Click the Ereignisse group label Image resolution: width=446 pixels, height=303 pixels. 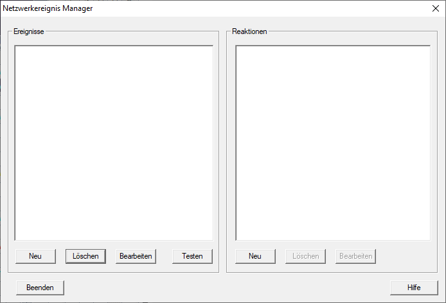click(x=30, y=31)
